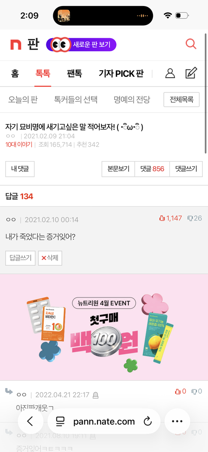Tap the write-post pencil icon
The width and height of the screenshot is (208, 452).
coord(191,73)
